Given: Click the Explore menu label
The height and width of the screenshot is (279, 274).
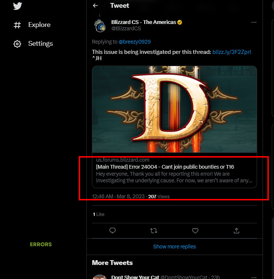Looking at the screenshot, I should tap(39, 25).
